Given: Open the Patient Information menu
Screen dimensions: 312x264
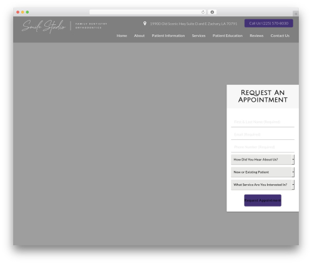Looking at the screenshot, I should (168, 36).
